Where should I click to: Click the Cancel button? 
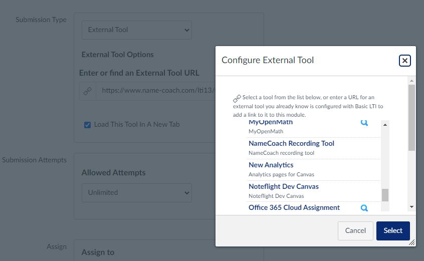point(355,231)
